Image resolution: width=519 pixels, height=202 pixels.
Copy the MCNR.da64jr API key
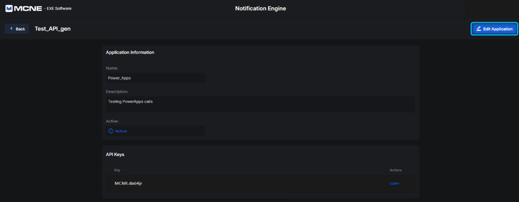click(x=394, y=184)
